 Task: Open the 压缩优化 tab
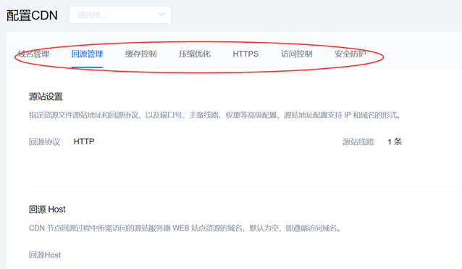[x=195, y=54]
